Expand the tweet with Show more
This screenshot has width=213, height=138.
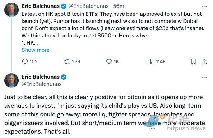36,50
